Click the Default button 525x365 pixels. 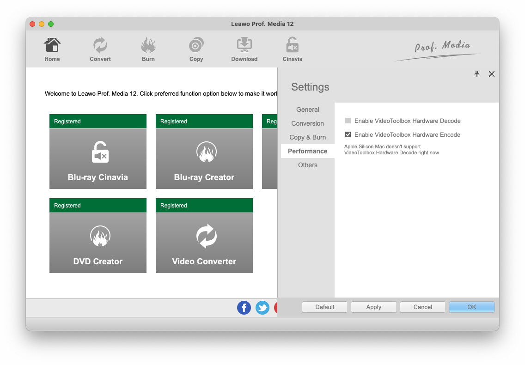[x=325, y=307]
